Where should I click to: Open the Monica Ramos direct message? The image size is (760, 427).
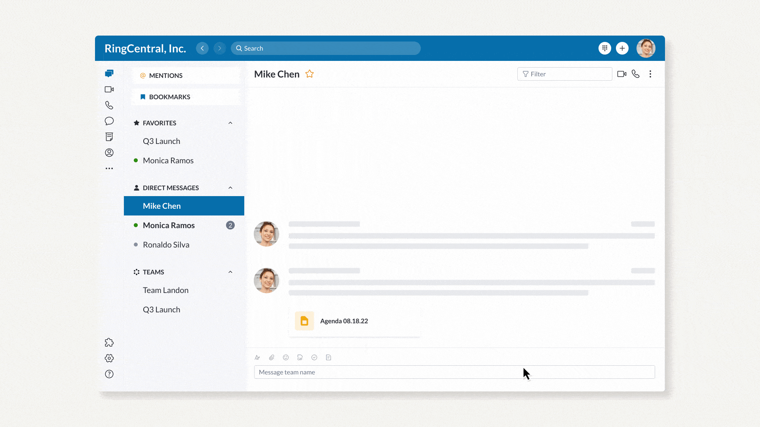(x=169, y=225)
